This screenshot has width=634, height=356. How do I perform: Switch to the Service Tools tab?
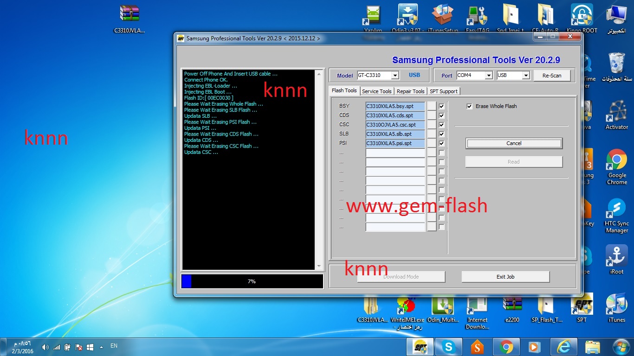pyautogui.click(x=376, y=91)
